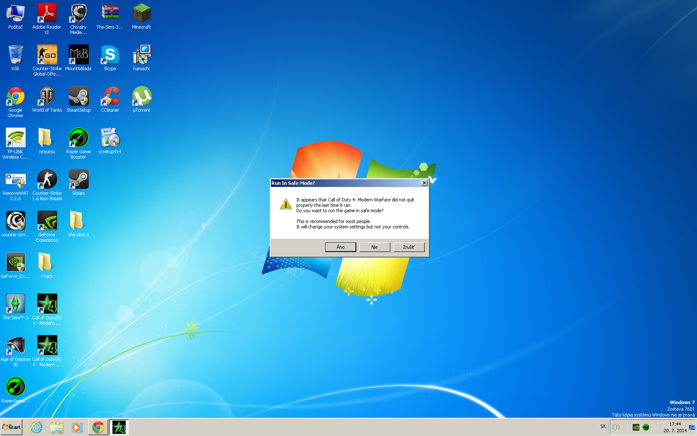
Task: Launch Internet Explorer from the taskbar
Action: coord(37,427)
